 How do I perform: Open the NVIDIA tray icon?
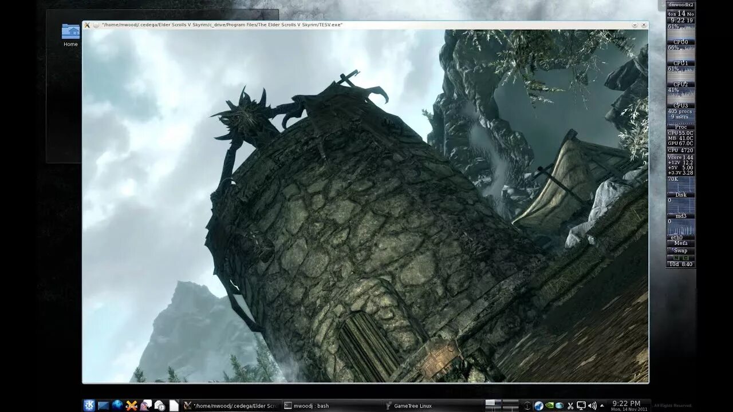coord(549,406)
